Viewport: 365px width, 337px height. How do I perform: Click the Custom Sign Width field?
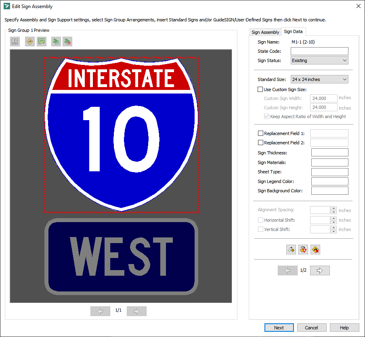[x=323, y=98]
